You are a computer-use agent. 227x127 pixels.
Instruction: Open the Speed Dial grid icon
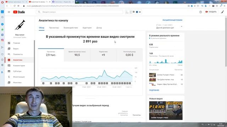point(18,6)
